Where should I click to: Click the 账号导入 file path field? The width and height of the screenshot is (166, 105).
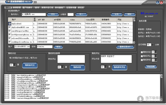(34, 14)
